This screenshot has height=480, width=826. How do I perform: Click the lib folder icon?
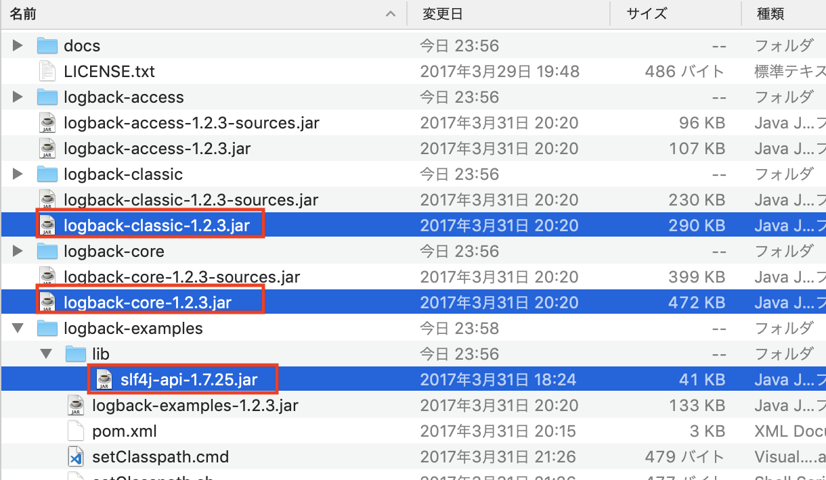[75, 354]
